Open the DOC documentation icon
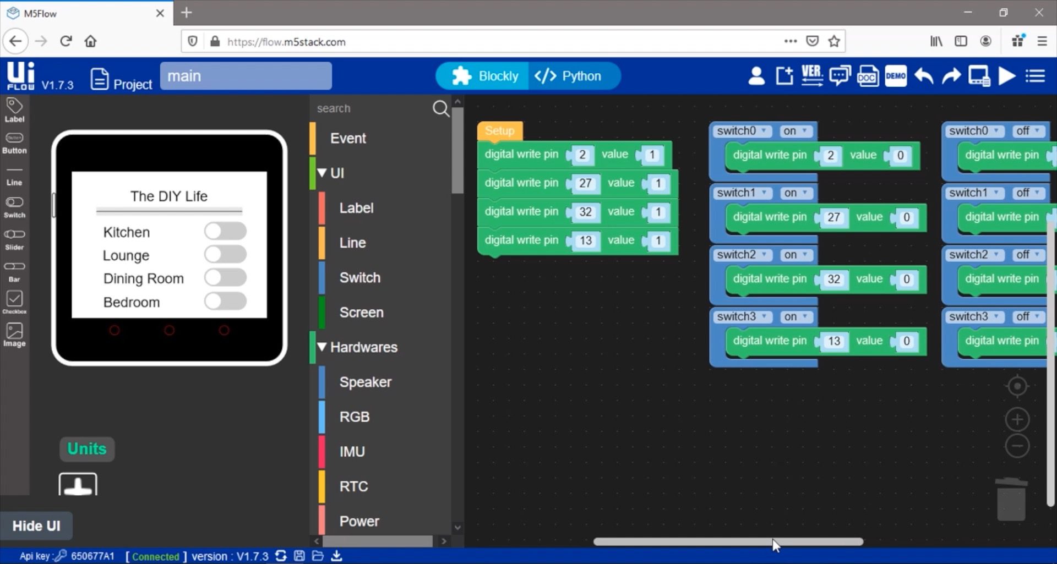1057x564 pixels. [x=868, y=76]
